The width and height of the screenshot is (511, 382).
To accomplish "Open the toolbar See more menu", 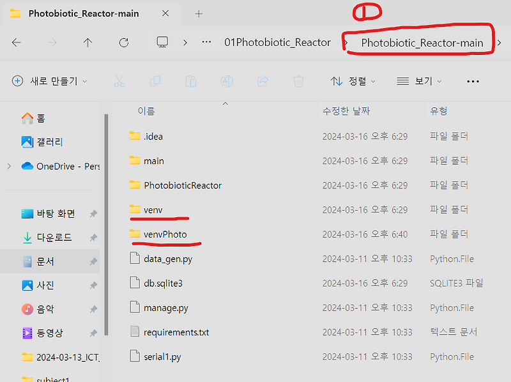I will pyautogui.click(x=473, y=82).
